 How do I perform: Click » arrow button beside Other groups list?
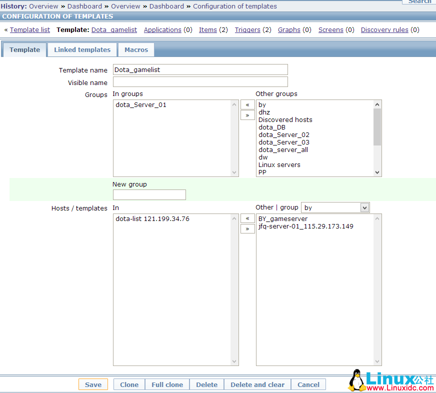[x=247, y=115]
